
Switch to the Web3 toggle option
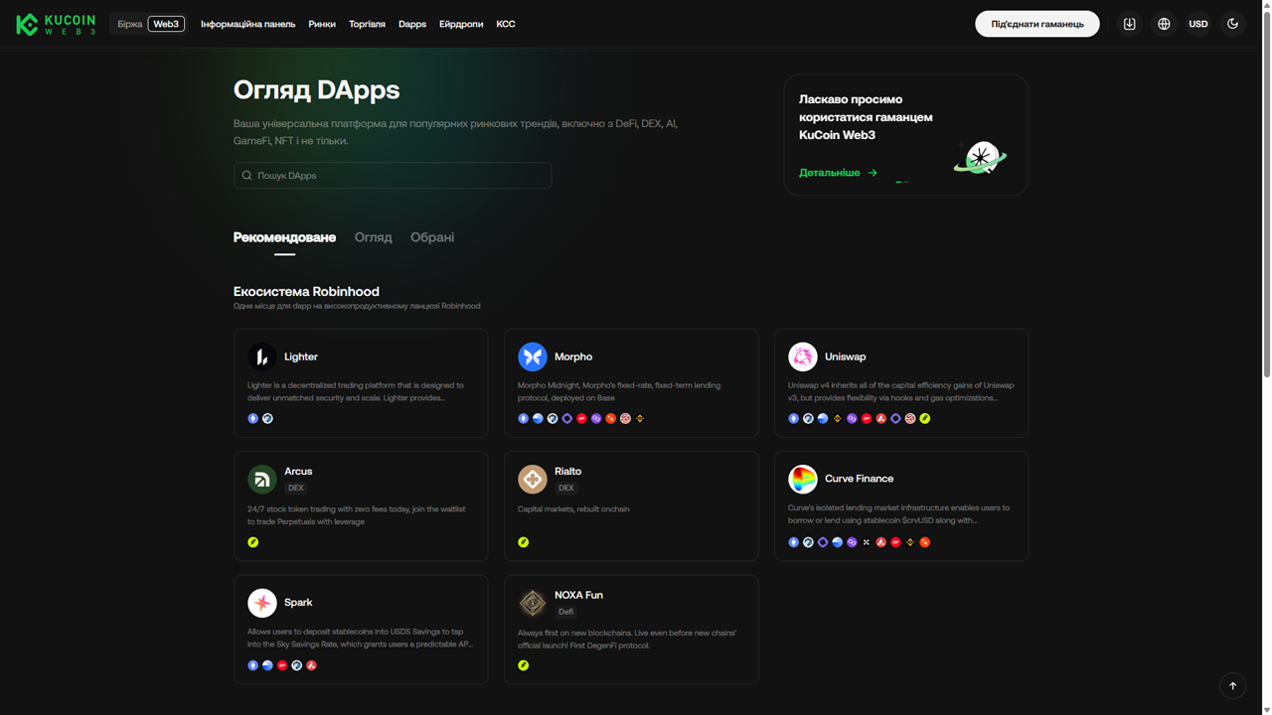[166, 24]
